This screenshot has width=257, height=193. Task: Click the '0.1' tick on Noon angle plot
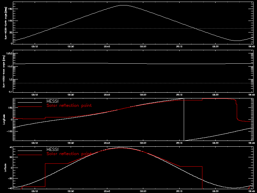[10, 92]
